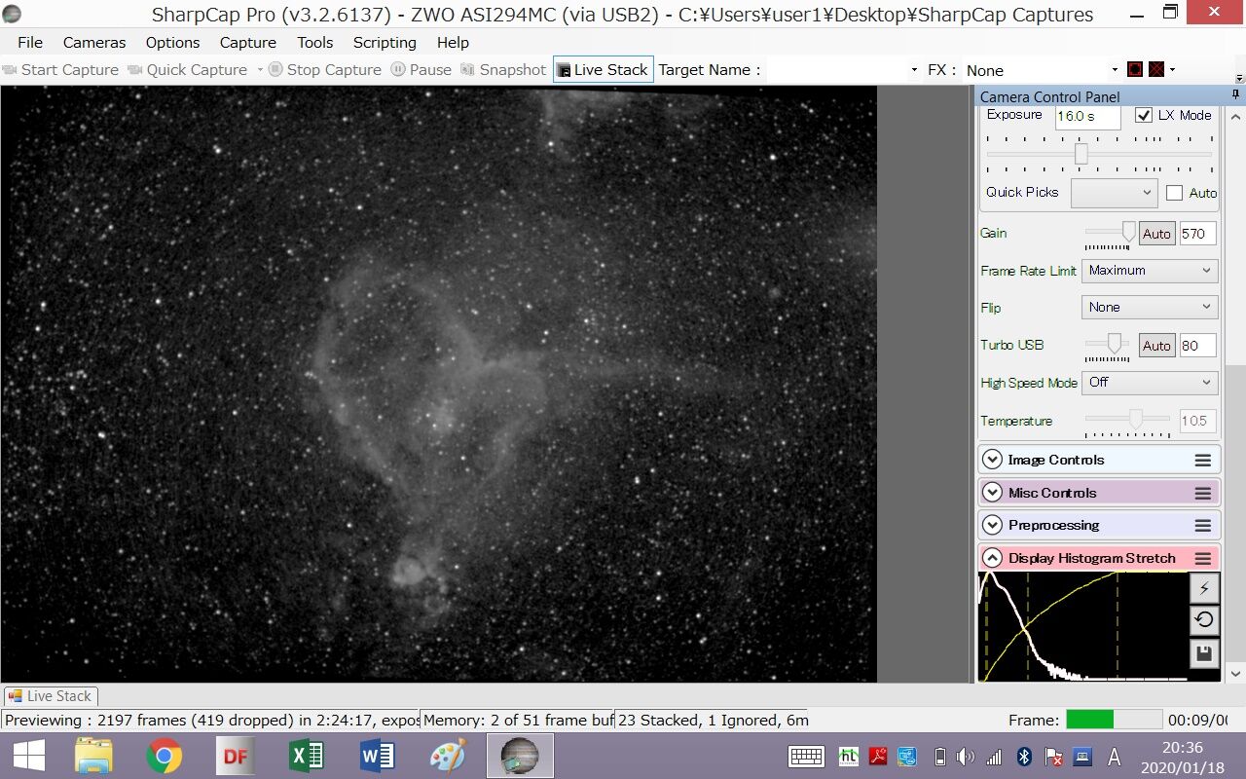Viewport: 1246px width, 779px height.
Task: Click the Gain Auto button
Action: (1156, 234)
